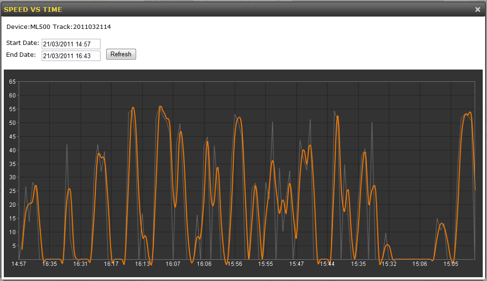Click the 15:44 time axis label

tap(327, 264)
